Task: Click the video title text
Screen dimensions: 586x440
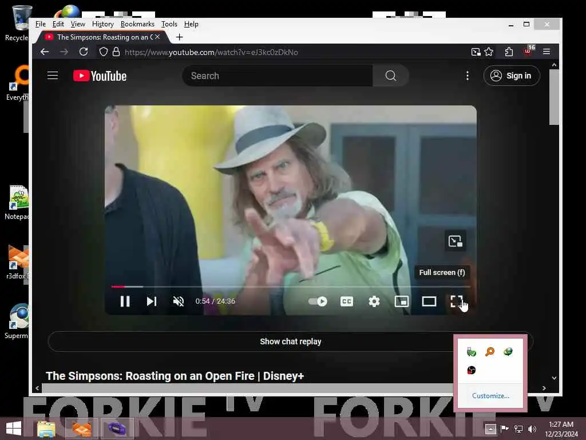Action: pyautogui.click(x=175, y=376)
